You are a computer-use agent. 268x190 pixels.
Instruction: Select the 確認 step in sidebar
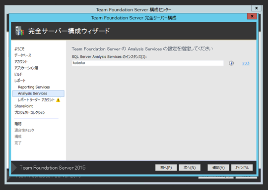pos(18,124)
